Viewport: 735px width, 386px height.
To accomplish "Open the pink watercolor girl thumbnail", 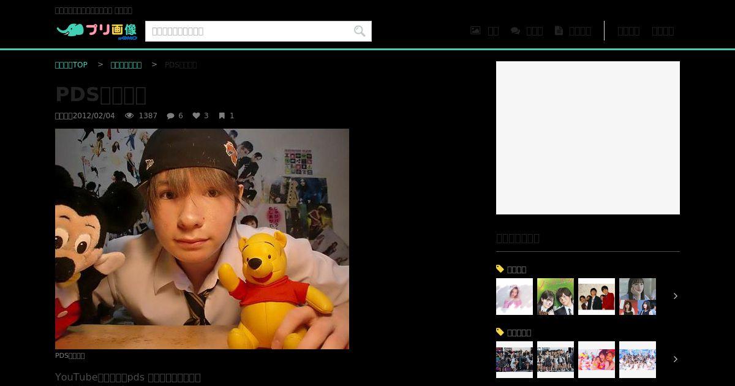I will (x=514, y=297).
